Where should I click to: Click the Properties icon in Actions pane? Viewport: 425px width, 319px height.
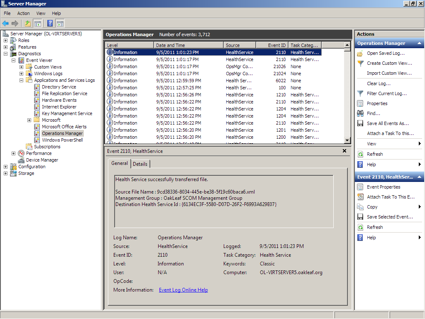(360, 103)
